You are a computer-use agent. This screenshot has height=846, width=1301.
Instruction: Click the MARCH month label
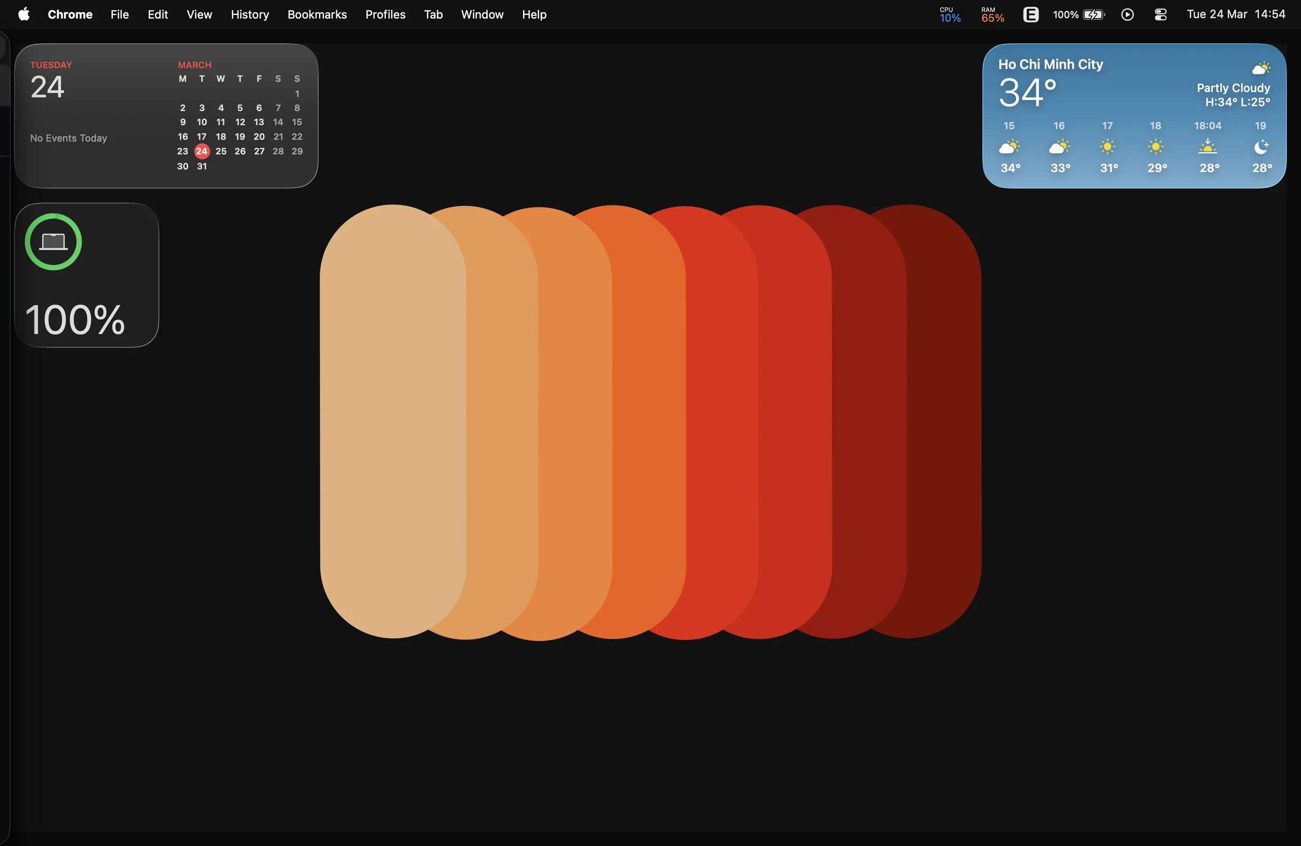coord(195,65)
